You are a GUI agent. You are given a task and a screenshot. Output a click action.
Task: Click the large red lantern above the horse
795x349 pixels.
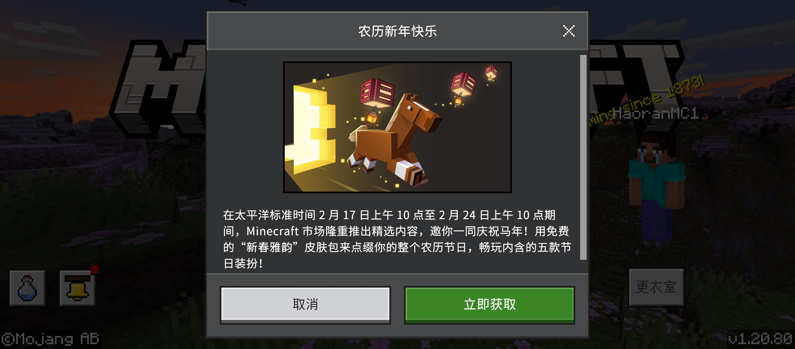click(x=377, y=93)
